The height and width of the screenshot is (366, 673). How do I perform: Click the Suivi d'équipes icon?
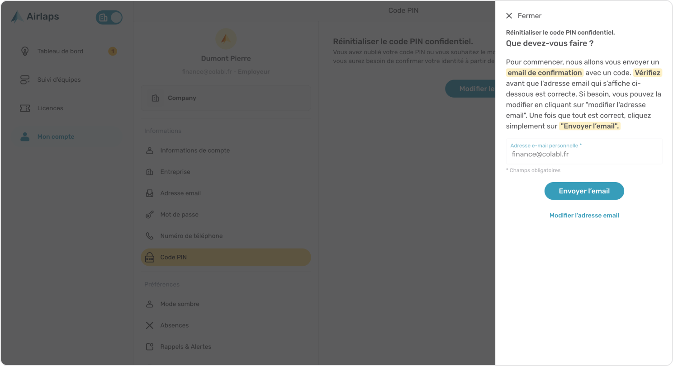pos(25,80)
